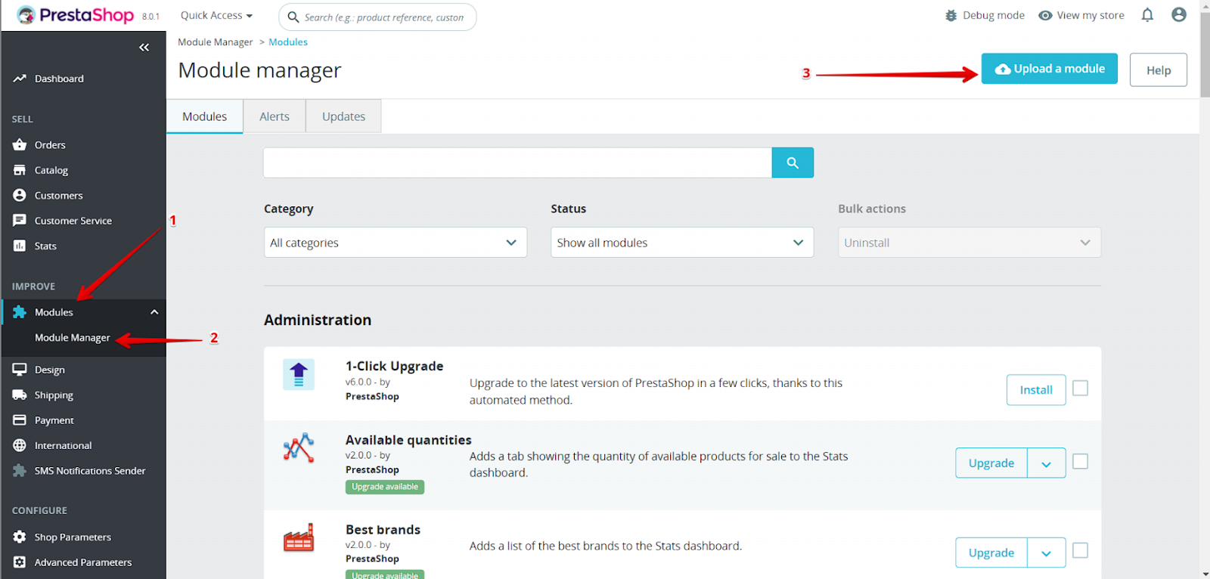Click the Catalog store icon
This screenshot has width=1210, height=579.
pyautogui.click(x=20, y=170)
